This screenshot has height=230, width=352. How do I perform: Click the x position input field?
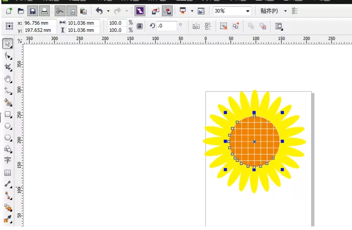tap(40, 23)
